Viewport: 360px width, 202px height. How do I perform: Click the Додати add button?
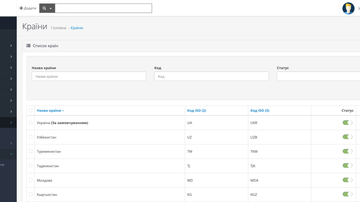[x=28, y=8]
